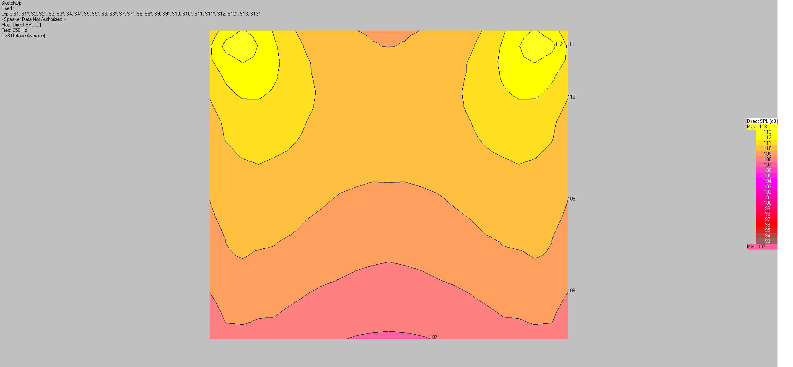The height and width of the screenshot is (367, 793).
Task: Click the 'Direct SPL [dB]' legend title
Action: (762, 121)
